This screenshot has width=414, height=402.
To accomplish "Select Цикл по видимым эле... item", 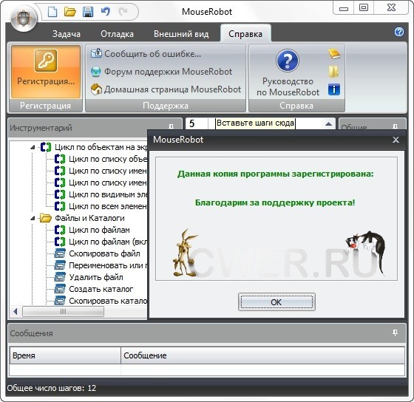I will (108, 194).
